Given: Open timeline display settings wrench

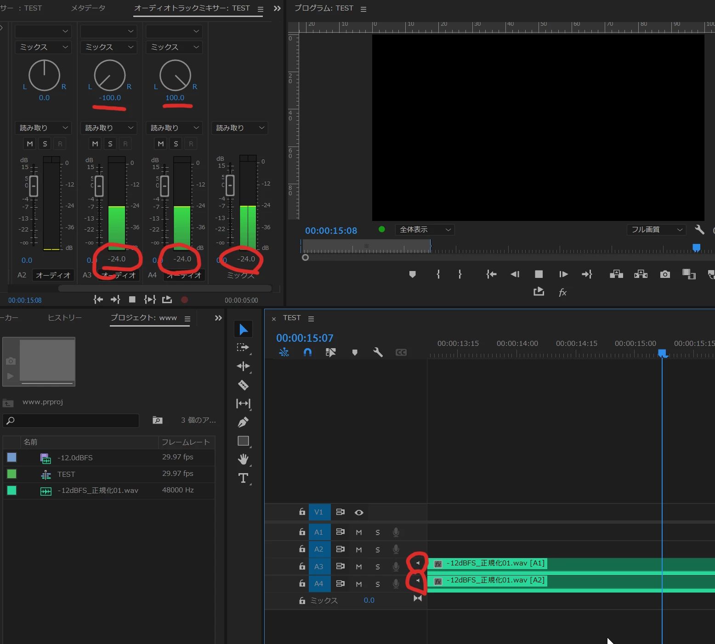Looking at the screenshot, I should pos(378,352).
